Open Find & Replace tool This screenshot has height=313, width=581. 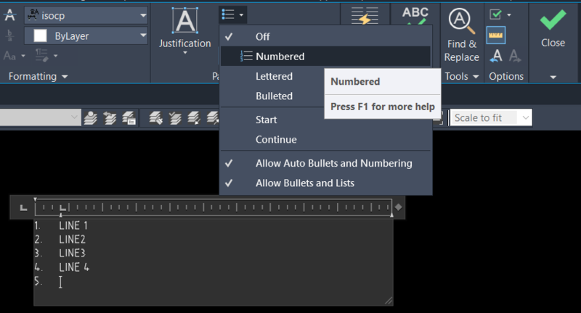[x=461, y=35]
